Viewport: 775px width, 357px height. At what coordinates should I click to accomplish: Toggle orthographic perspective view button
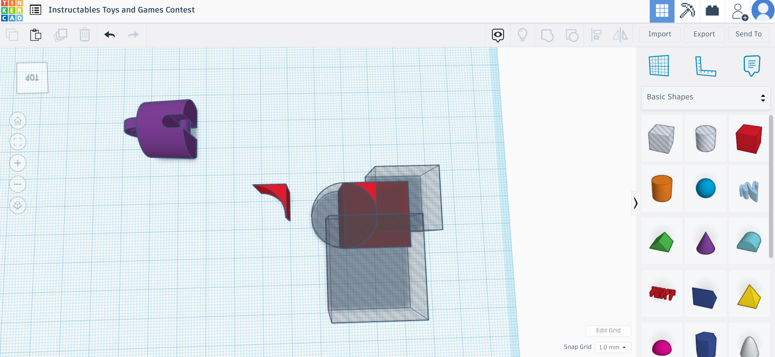[18, 206]
